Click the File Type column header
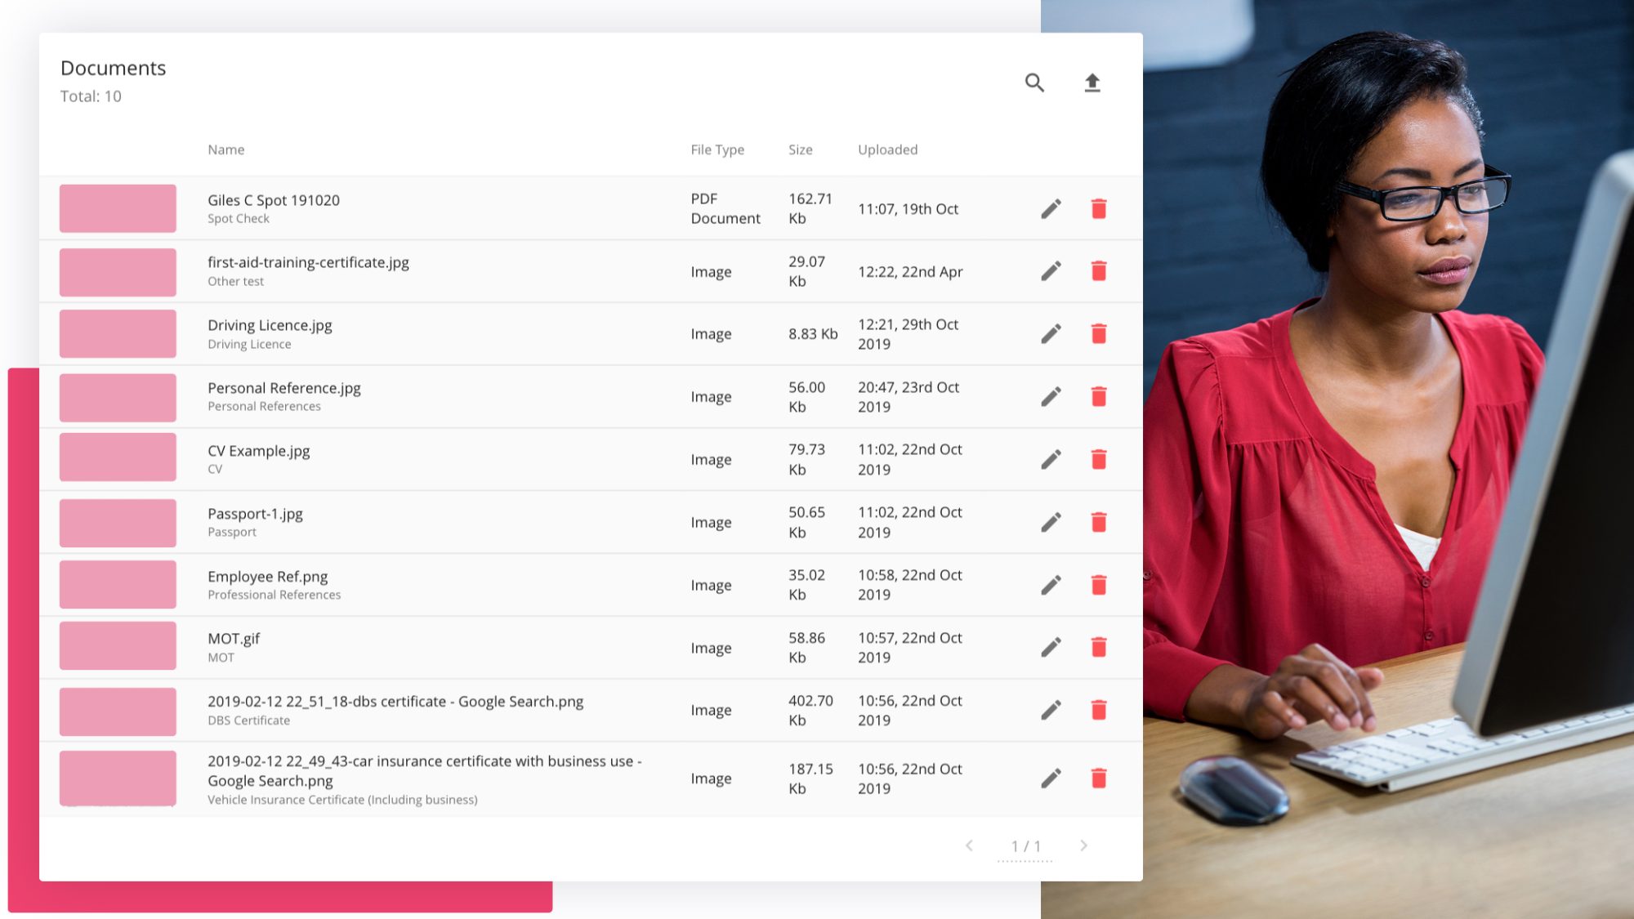Screen dimensions: 1634x919 pos(717,149)
